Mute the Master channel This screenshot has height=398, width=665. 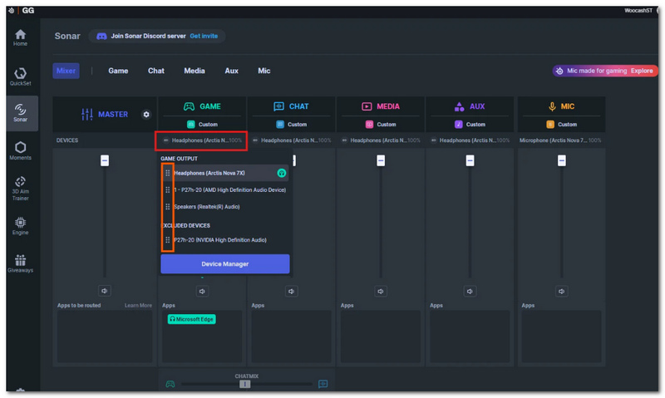coord(105,291)
